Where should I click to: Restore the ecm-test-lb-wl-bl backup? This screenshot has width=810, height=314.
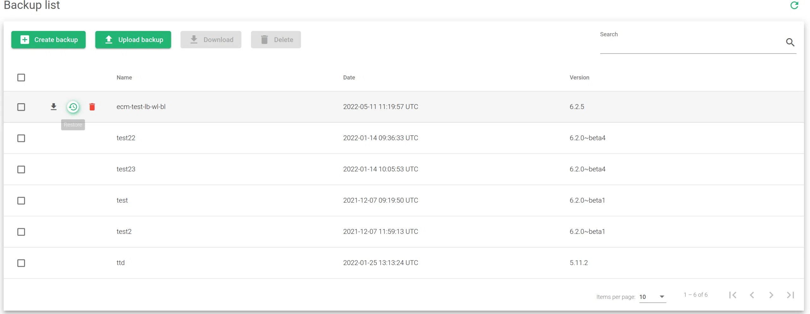73,107
